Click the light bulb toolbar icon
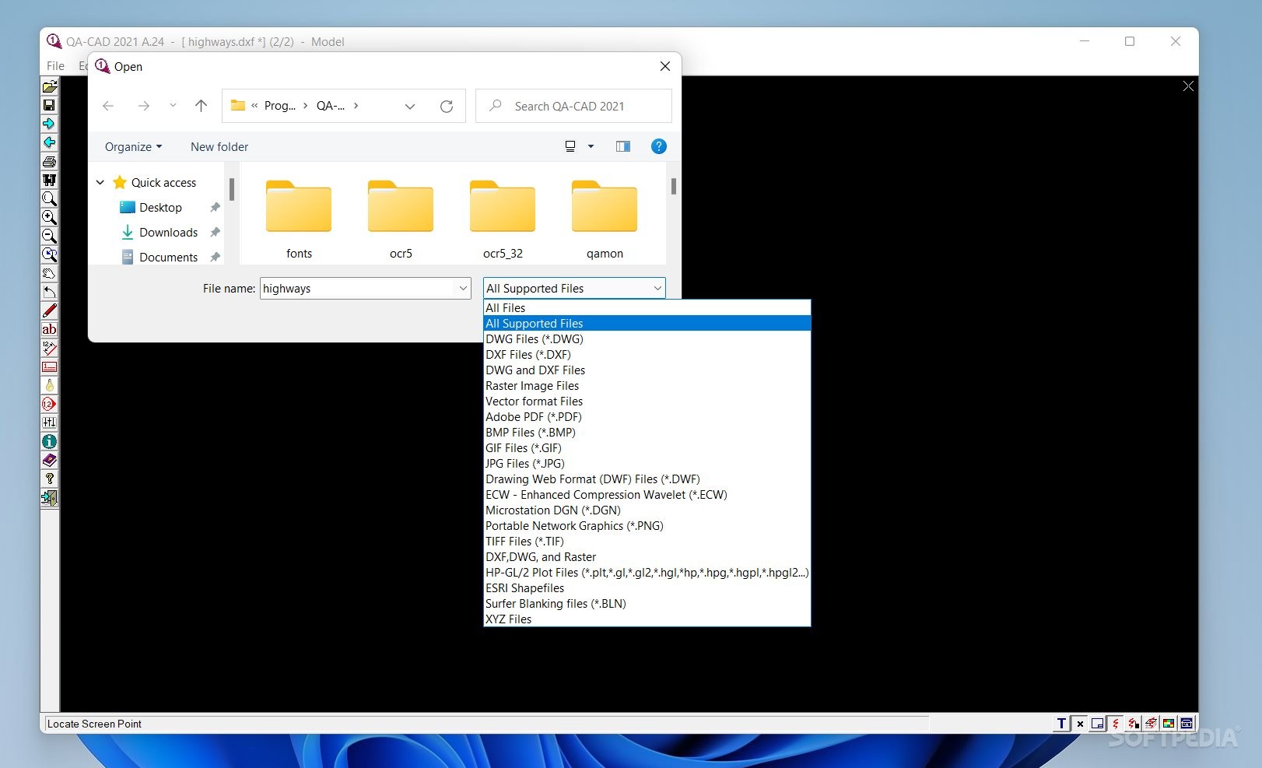Viewport: 1262px width, 768px height. coord(49,385)
